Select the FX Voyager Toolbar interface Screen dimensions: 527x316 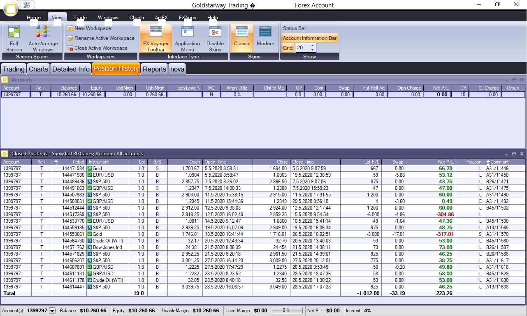coord(156,38)
